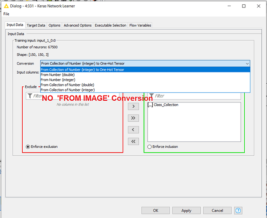Viewport: 267px width, 218px height.
Task: Open the File menu
Action: click(x=6, y=14)
